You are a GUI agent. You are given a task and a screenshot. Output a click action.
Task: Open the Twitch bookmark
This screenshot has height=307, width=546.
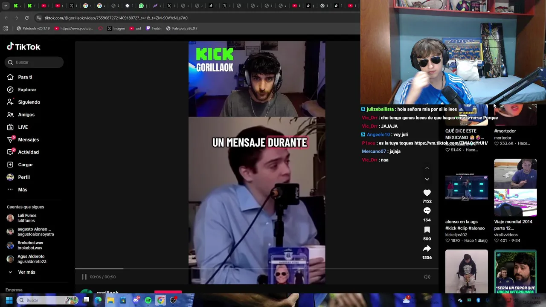point(154,29)
